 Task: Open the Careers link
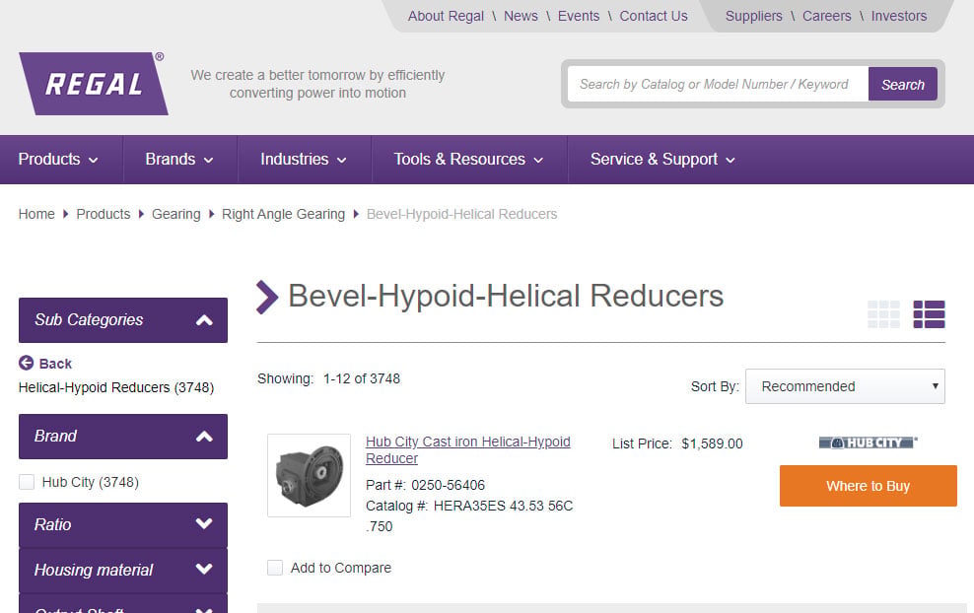[827, 16]
